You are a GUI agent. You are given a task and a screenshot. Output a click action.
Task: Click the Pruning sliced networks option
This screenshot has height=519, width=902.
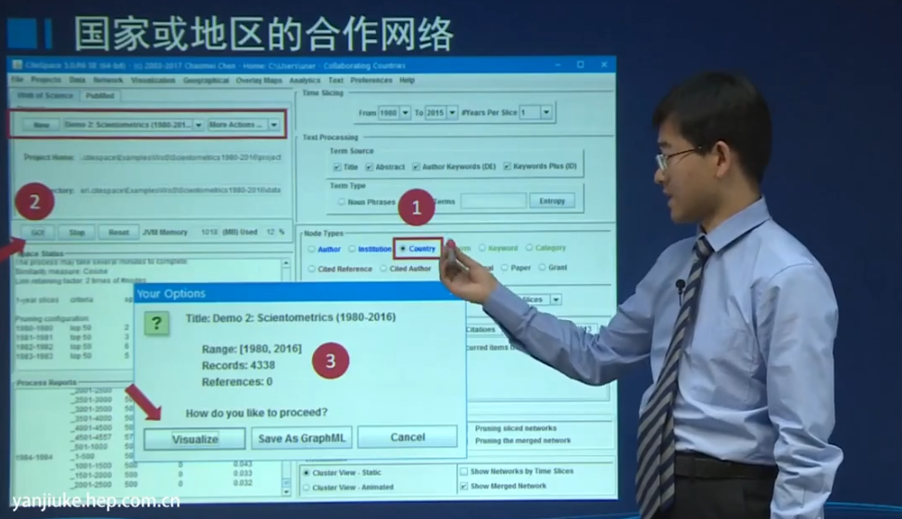click(x=516, y=428)
